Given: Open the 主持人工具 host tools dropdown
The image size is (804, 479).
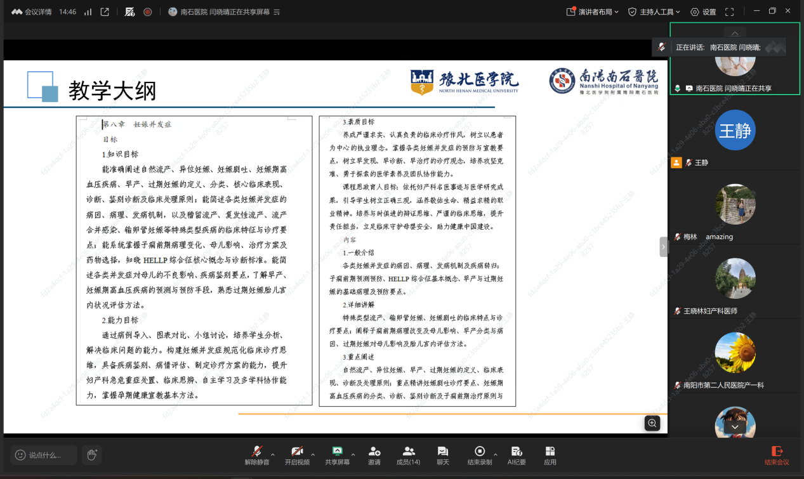Looking at the screenshot, I should point(654,11).
